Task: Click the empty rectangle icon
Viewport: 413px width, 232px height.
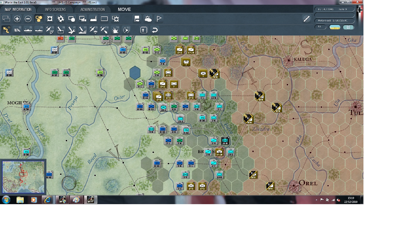Action: tap(104, 19)
